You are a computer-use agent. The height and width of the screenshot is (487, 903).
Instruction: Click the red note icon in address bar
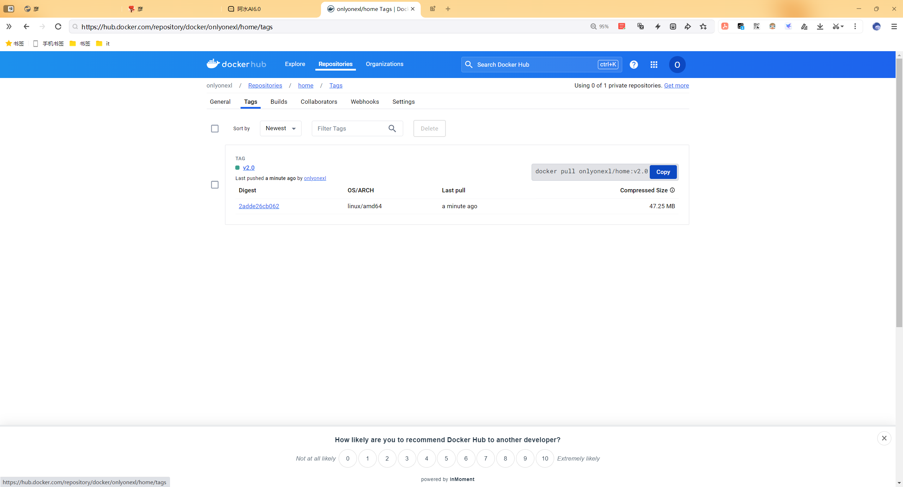pyautogui.click(x=622, y=26)
